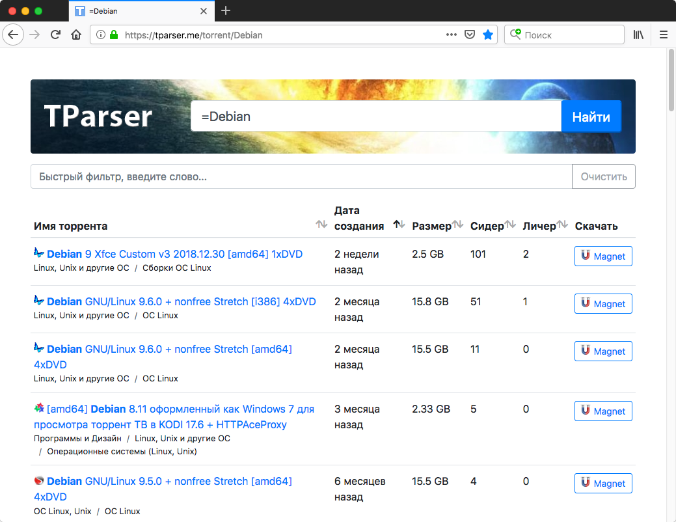Viewport: 676px width, 522px height.
Task: Click tracker icon beside 9.6.0 [amd64] torrent
Action: point(39,348)
